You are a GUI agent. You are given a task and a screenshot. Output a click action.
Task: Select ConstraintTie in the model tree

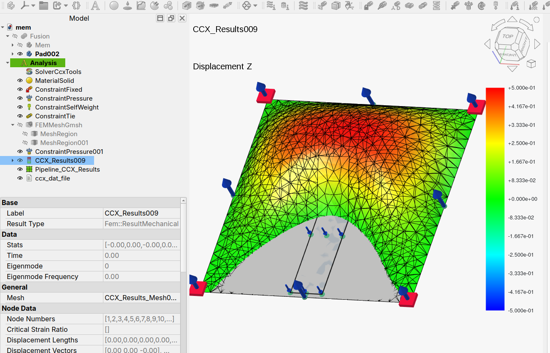(x=55, y=116)
